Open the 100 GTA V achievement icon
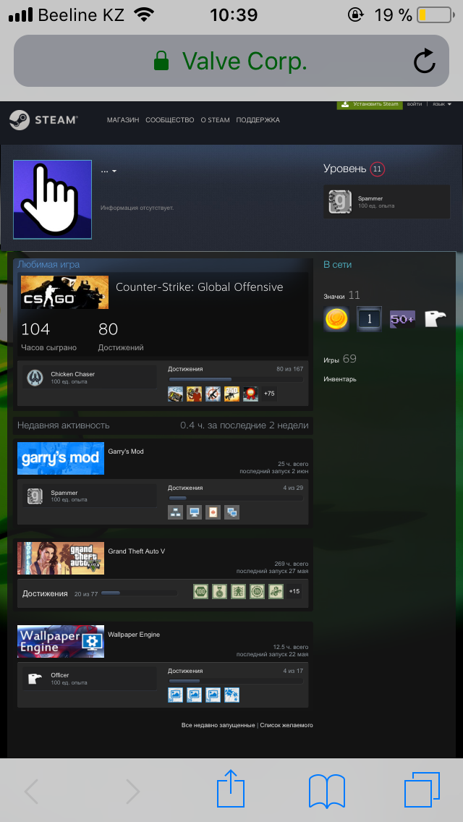Image resolution: width=463 pixels, height=822 pixels. tap(200, 591)
